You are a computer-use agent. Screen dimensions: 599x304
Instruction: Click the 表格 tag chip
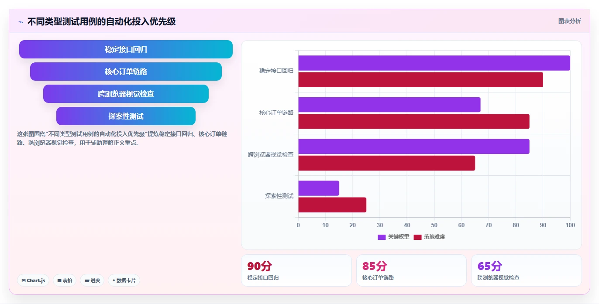tap(65, 280)
